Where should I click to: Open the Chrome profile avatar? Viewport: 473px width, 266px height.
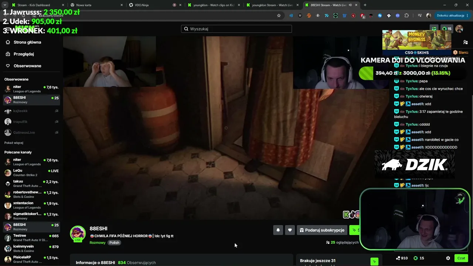coord(429,16)
